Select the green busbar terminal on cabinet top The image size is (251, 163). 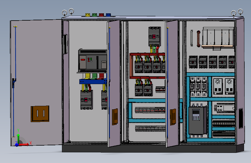pos(94,15)
